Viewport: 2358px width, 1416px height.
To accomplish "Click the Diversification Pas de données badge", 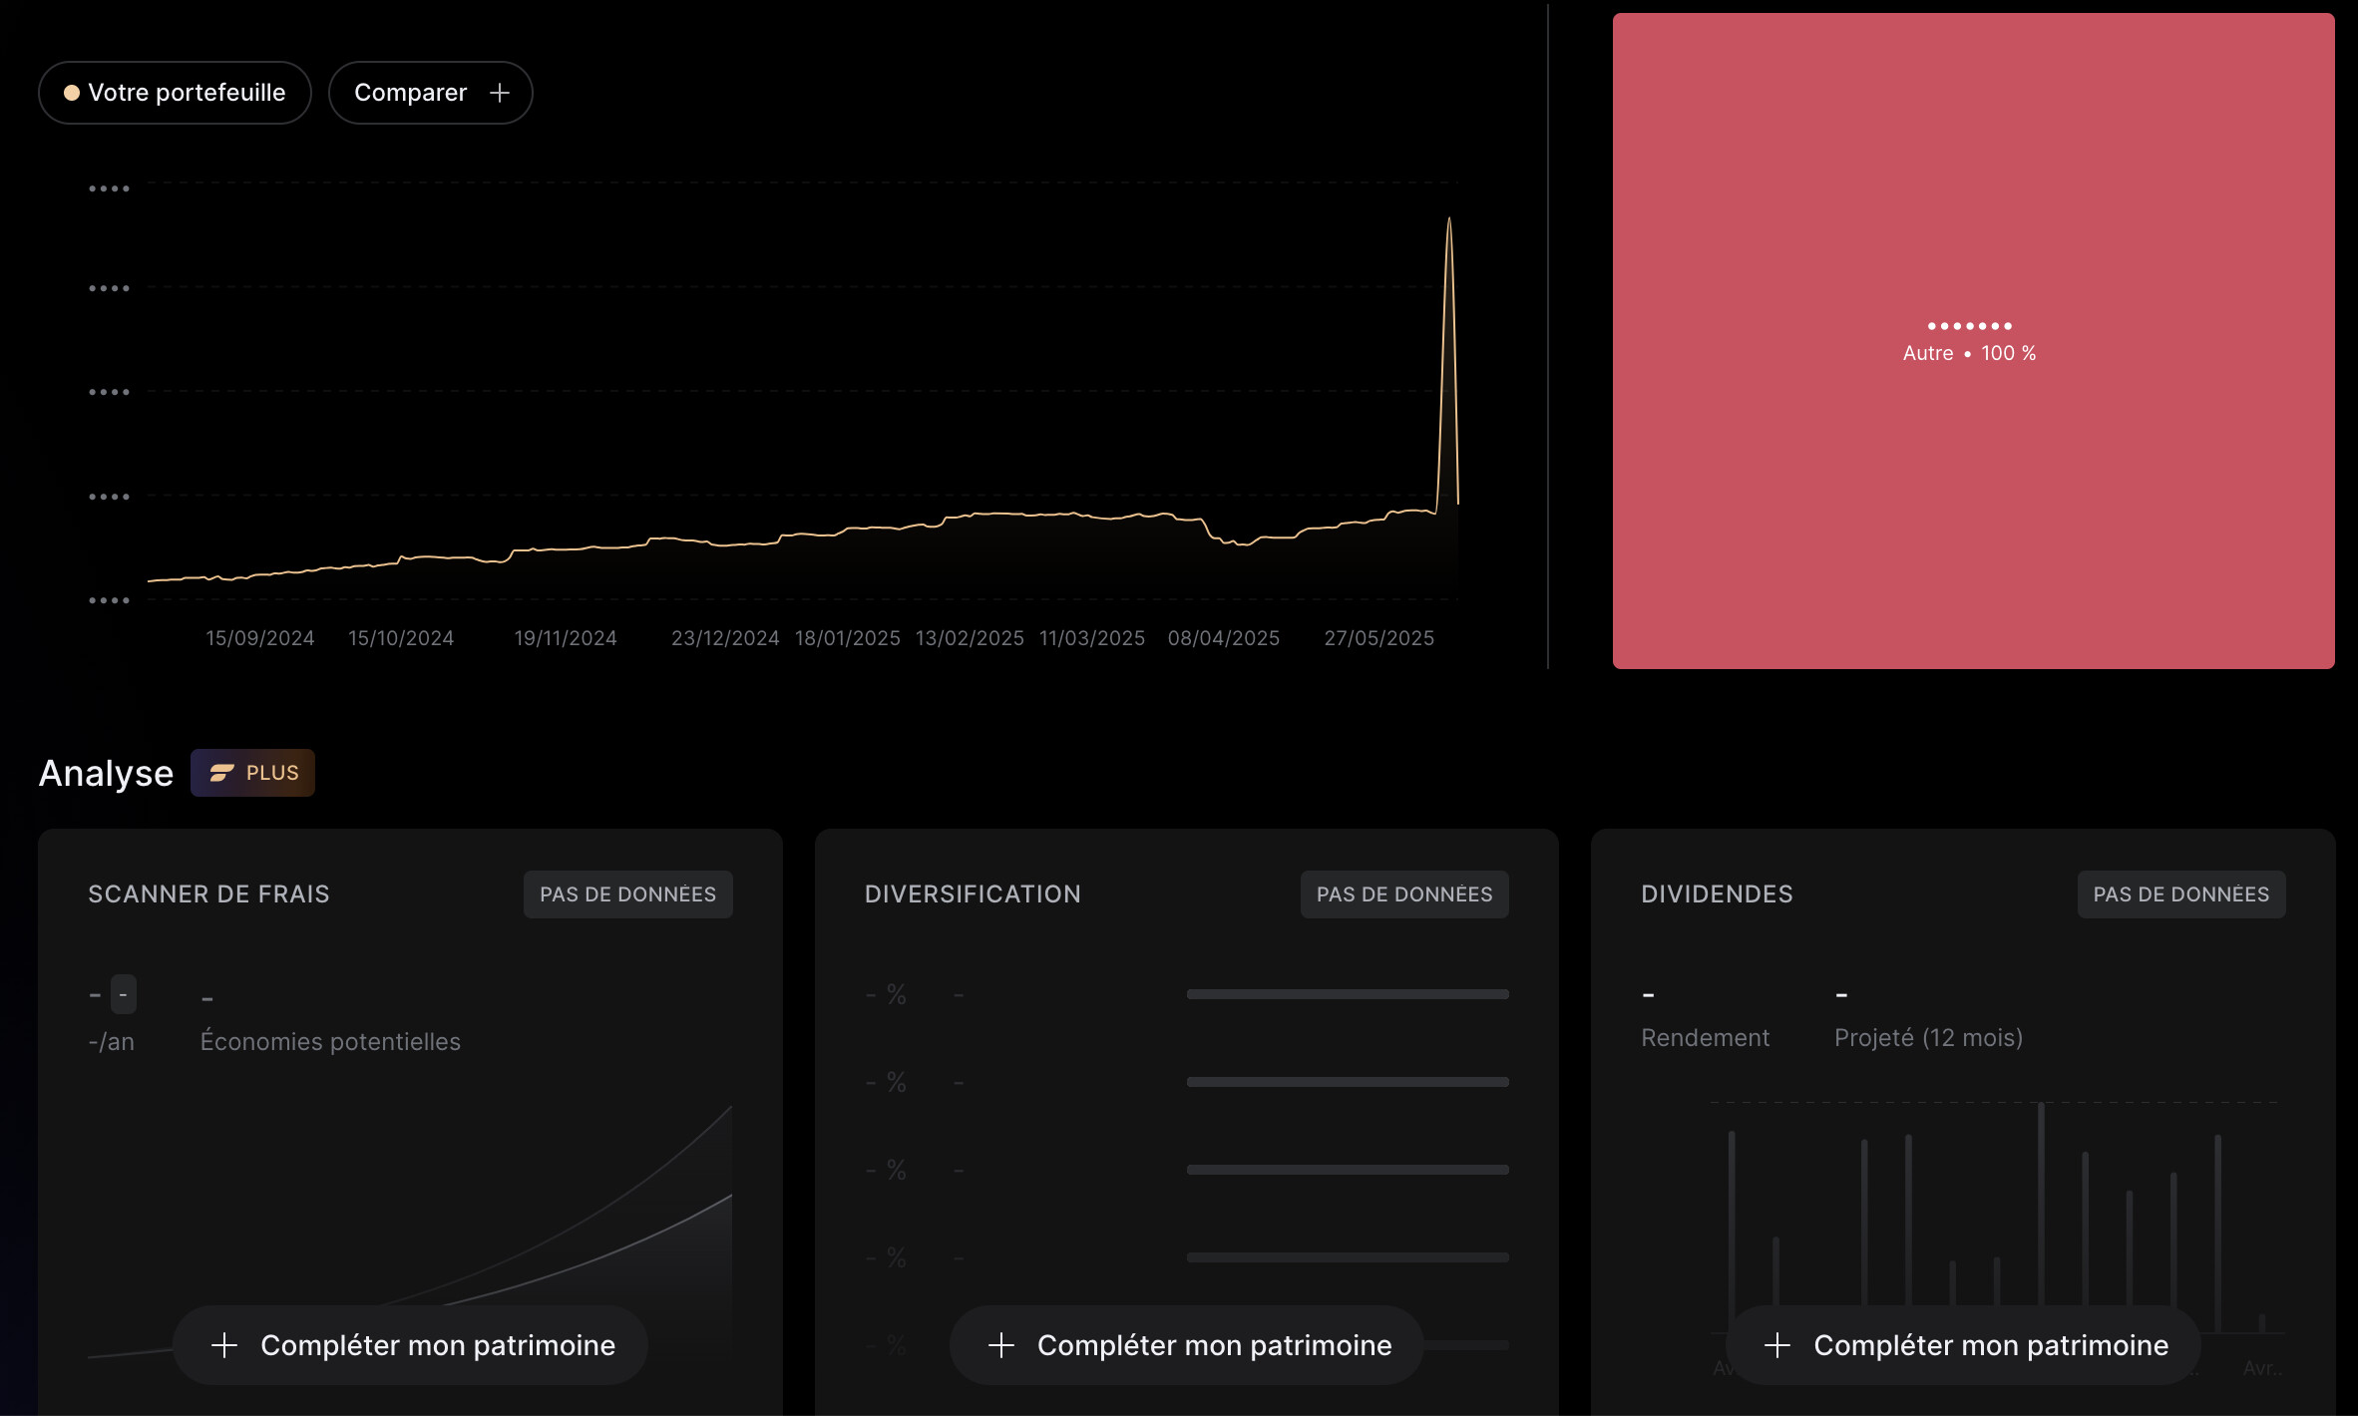I will coord(1403,894).
